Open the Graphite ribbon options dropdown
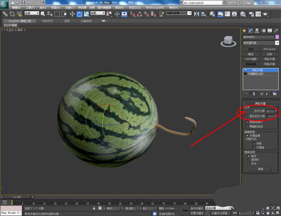The height and width of the screenshot is (216, 281). point(104,21)
